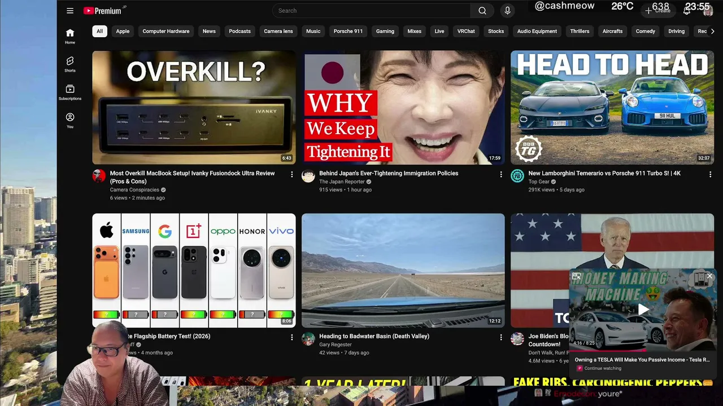Open the Behind Japan's Ever-Tightening Immigration Policies title
This screenshot has height=406, width=723.
pyautogui.click(x=389, y=173)
